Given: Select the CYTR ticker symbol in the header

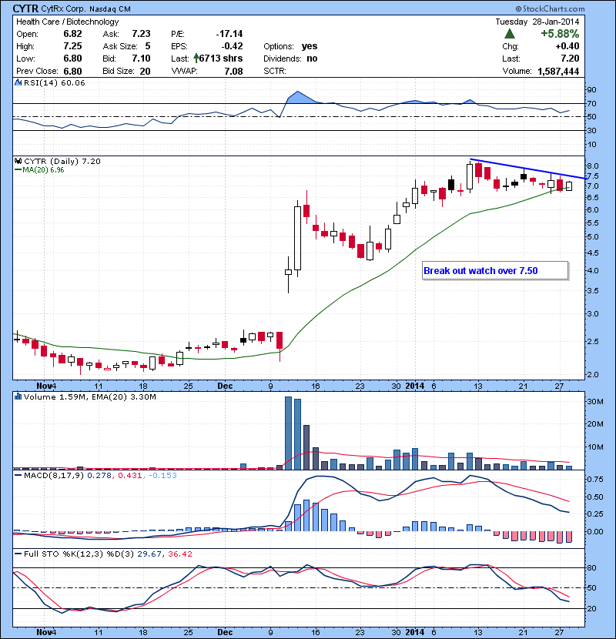Looking at the screenshot, I should click(x=25, y=8).
